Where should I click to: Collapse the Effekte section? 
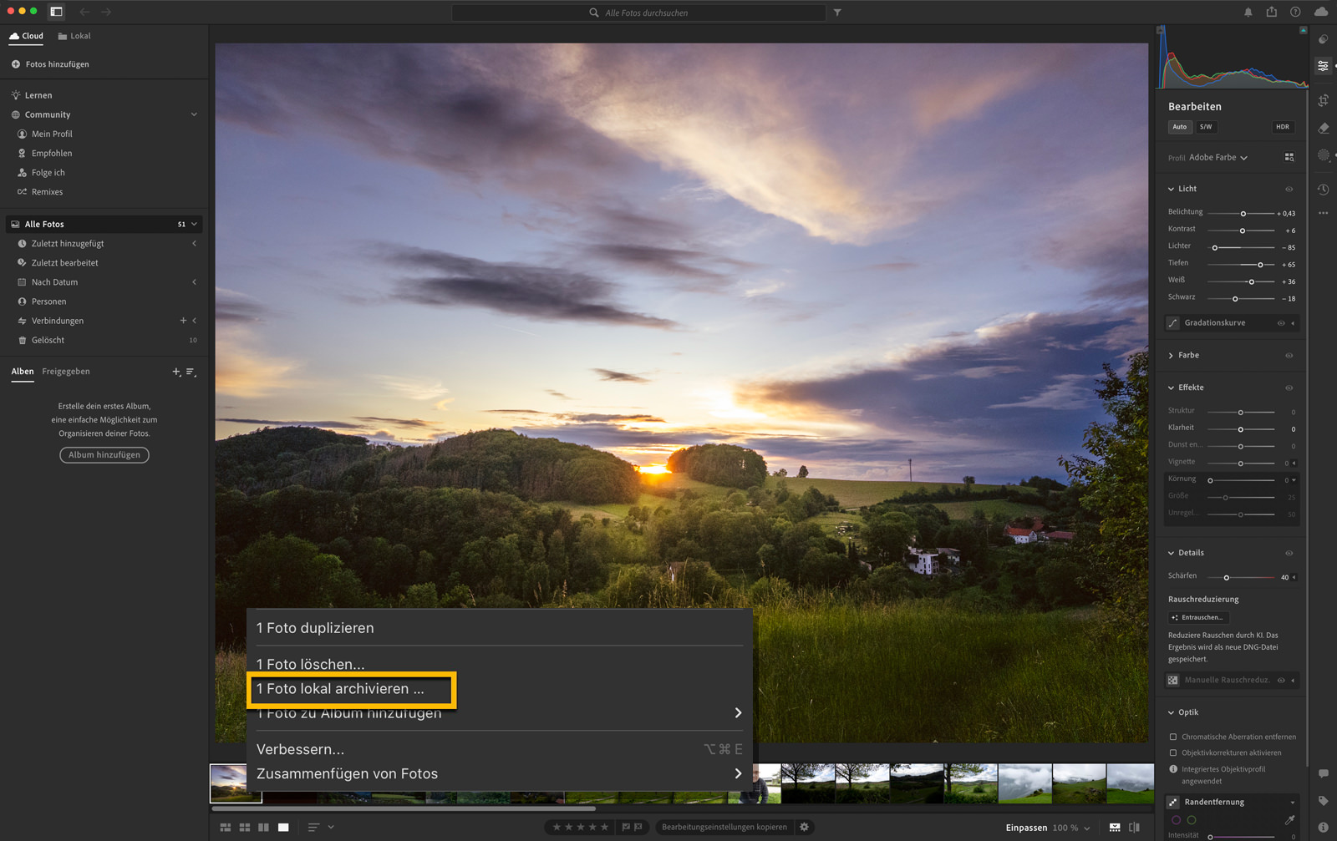1172,388
